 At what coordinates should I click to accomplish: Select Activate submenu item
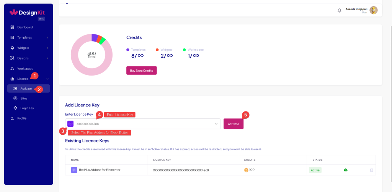[28, 89]
